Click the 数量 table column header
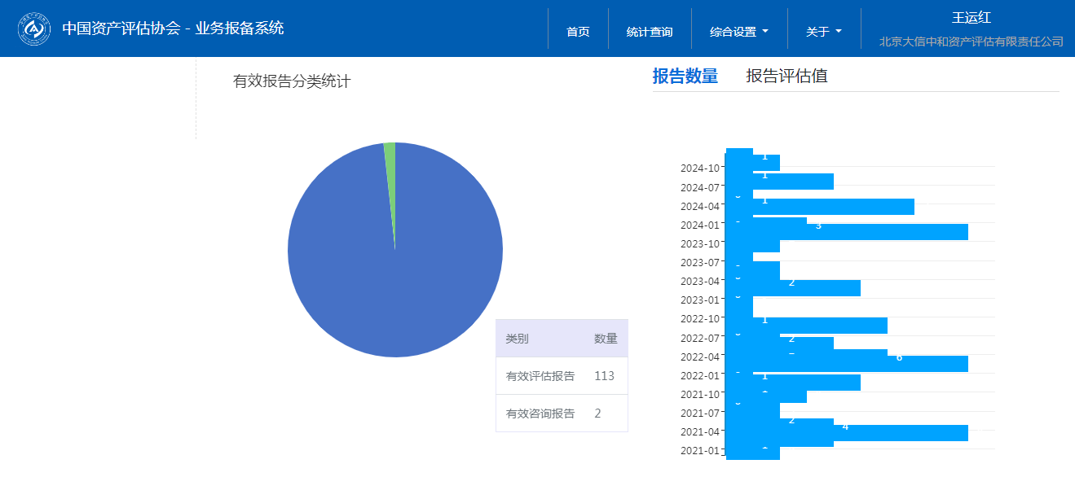1075x477 pixels. point(606,339)
